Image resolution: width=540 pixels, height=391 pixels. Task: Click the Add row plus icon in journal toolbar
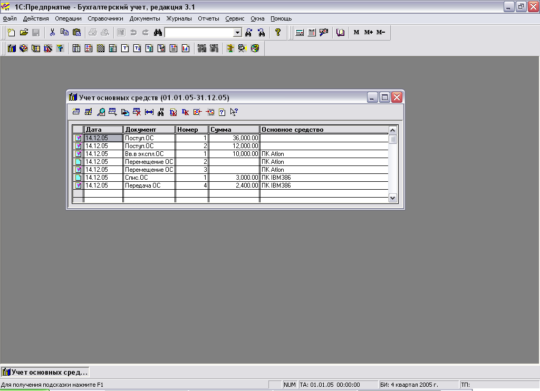(113, 112)
